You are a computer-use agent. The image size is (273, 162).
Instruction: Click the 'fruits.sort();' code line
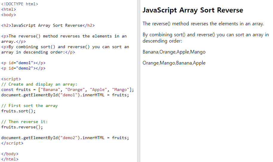[18, 111]
